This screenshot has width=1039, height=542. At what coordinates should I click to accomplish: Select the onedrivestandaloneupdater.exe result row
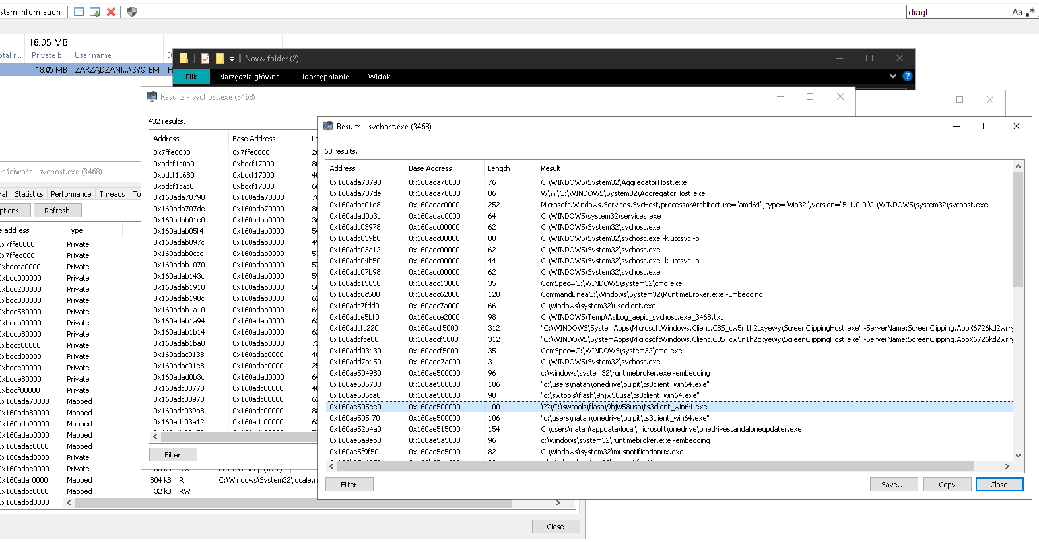pyautogui.click(x=669, y=429)
